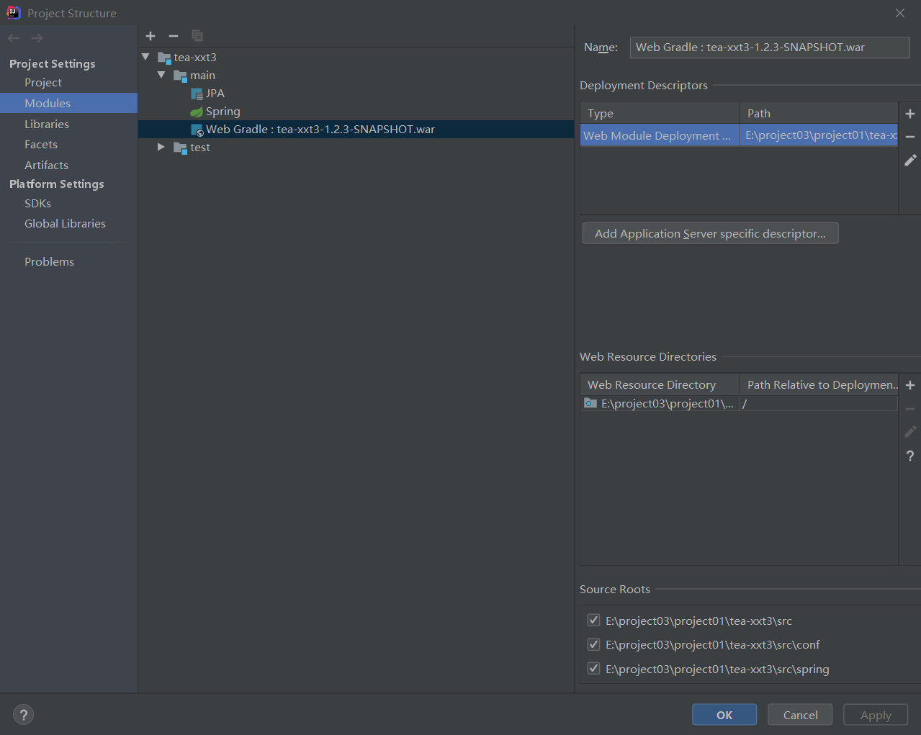Viewport: 921px width, 735px height.
Task: Click the remove module minus icon
Action: pyautogui.click(x=174, y=36)
